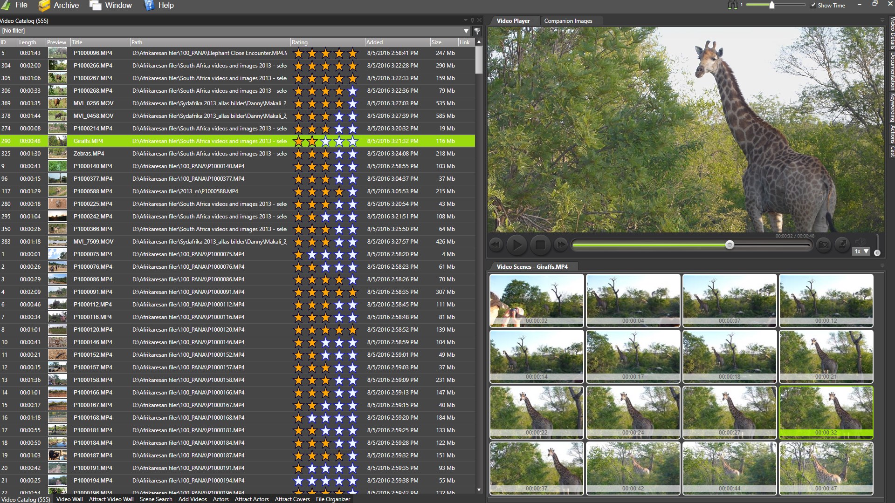Viewport: 895px width, 503px height.
Task: Click the play button in video player
Action: pyautogui.click(x=516, y=245)
